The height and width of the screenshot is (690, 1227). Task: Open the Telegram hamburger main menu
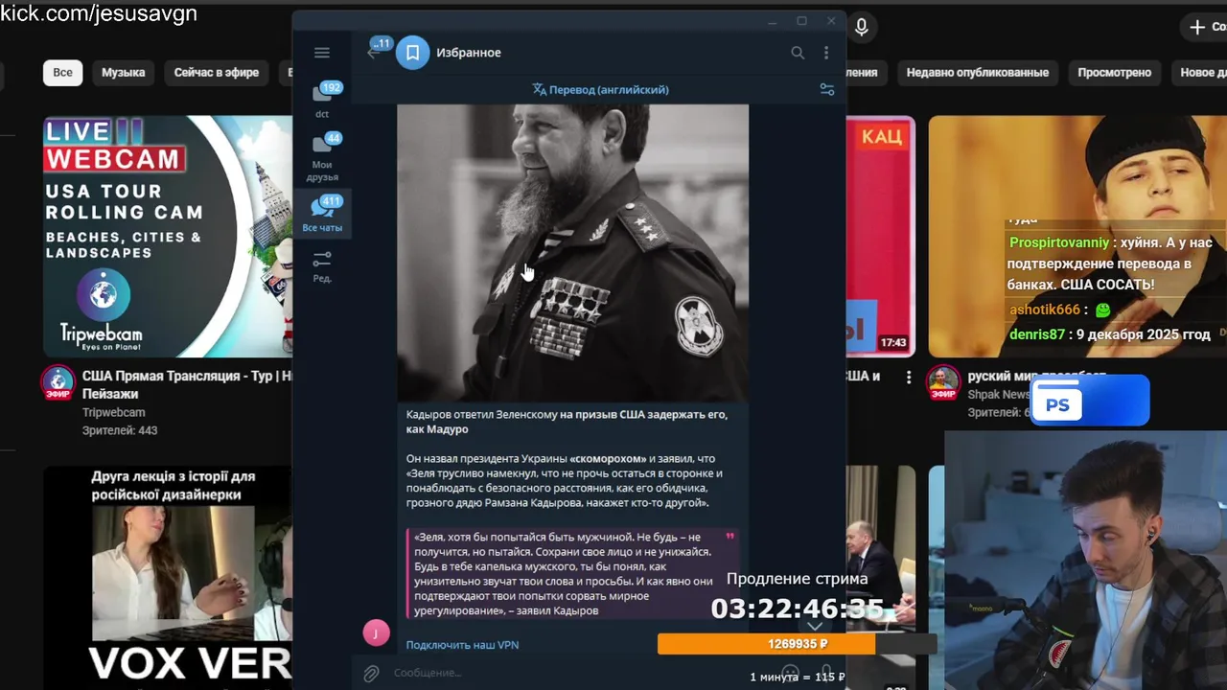click(322, 53)
